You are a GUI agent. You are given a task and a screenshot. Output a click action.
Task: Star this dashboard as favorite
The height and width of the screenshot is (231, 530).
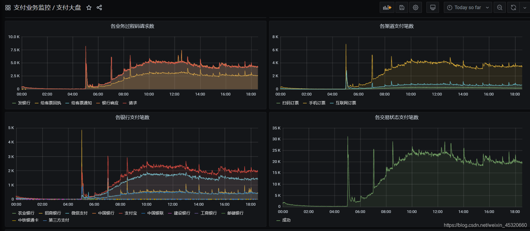[x=89, y=8]
